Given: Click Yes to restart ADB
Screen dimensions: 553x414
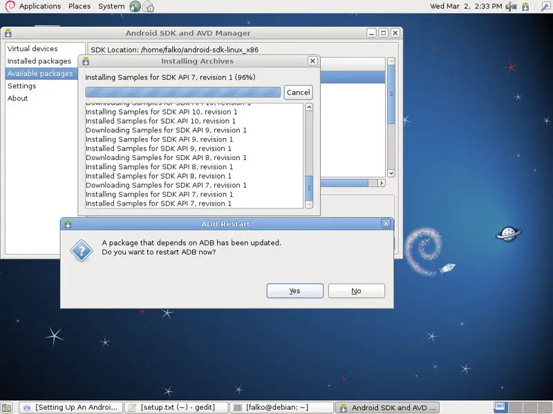Looking at the screenshot, I should tap(295, 290).
